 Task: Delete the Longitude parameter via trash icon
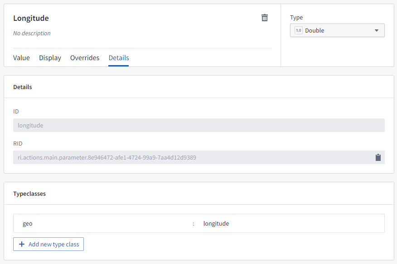click(x=265, y=18)
